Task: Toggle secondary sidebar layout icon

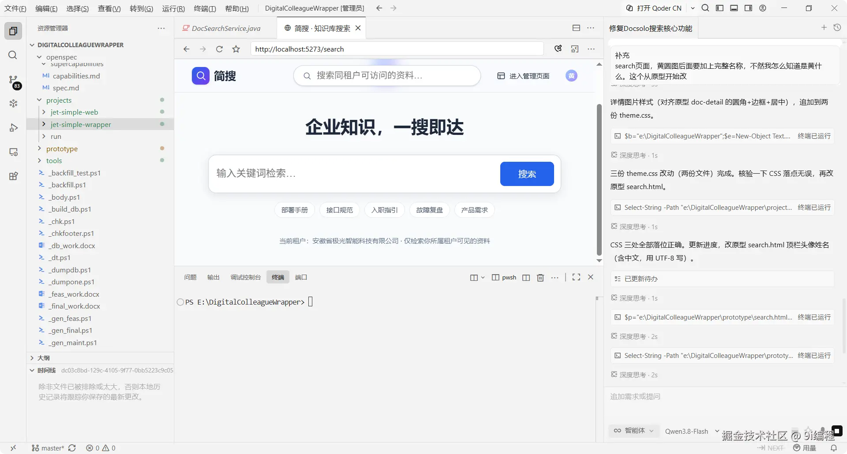Action: pyautogui.click(x=748, y=8)
